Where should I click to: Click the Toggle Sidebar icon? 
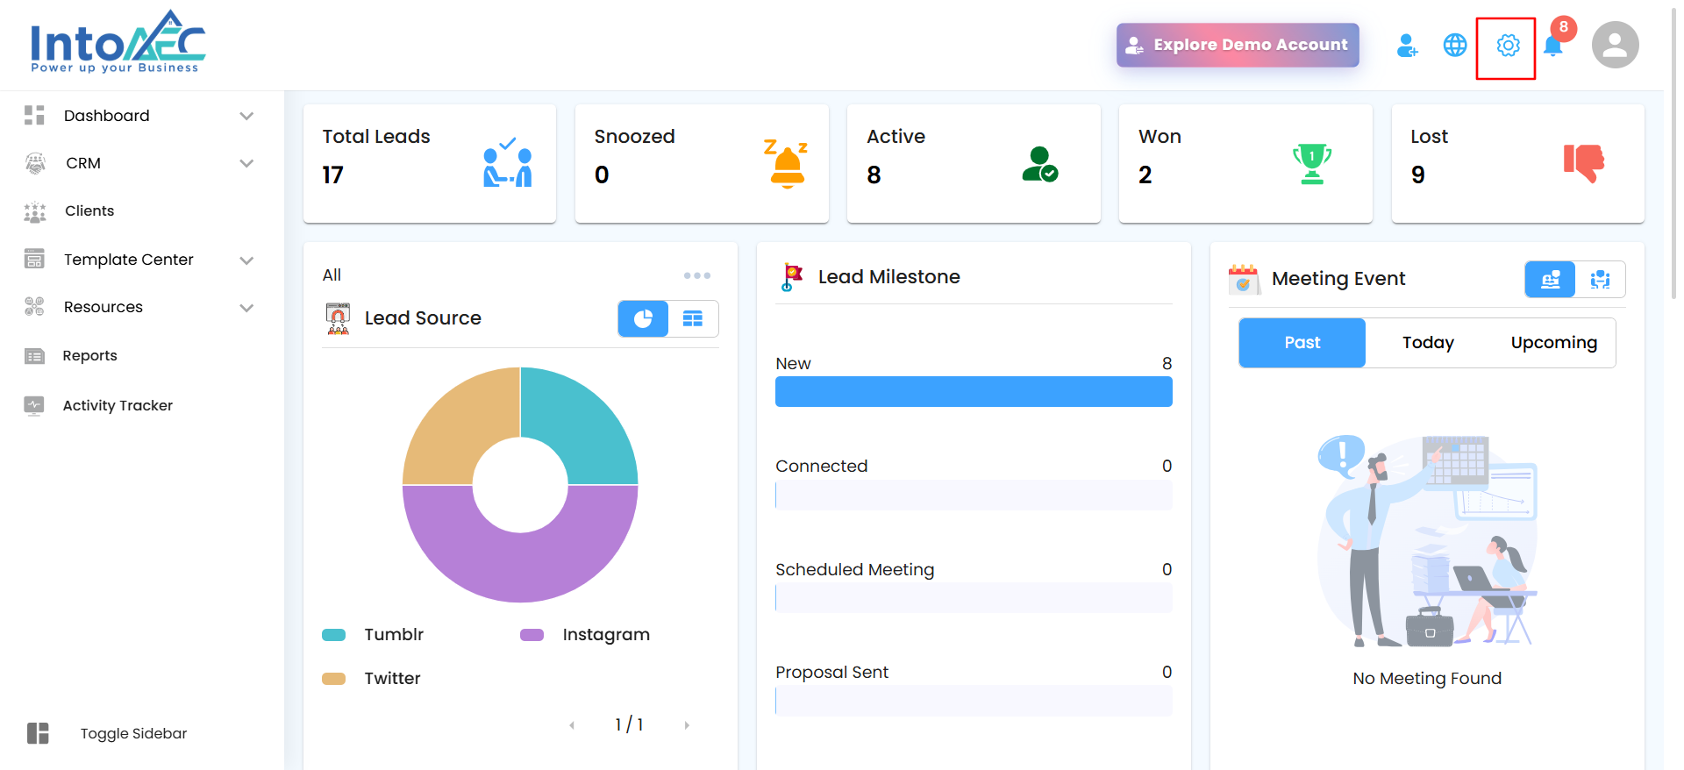38,733
